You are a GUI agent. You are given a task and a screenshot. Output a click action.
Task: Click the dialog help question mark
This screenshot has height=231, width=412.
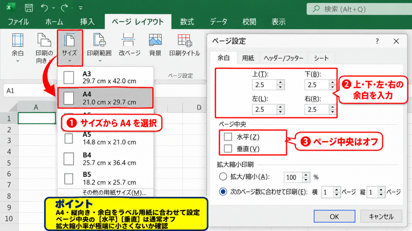point(377,41)
